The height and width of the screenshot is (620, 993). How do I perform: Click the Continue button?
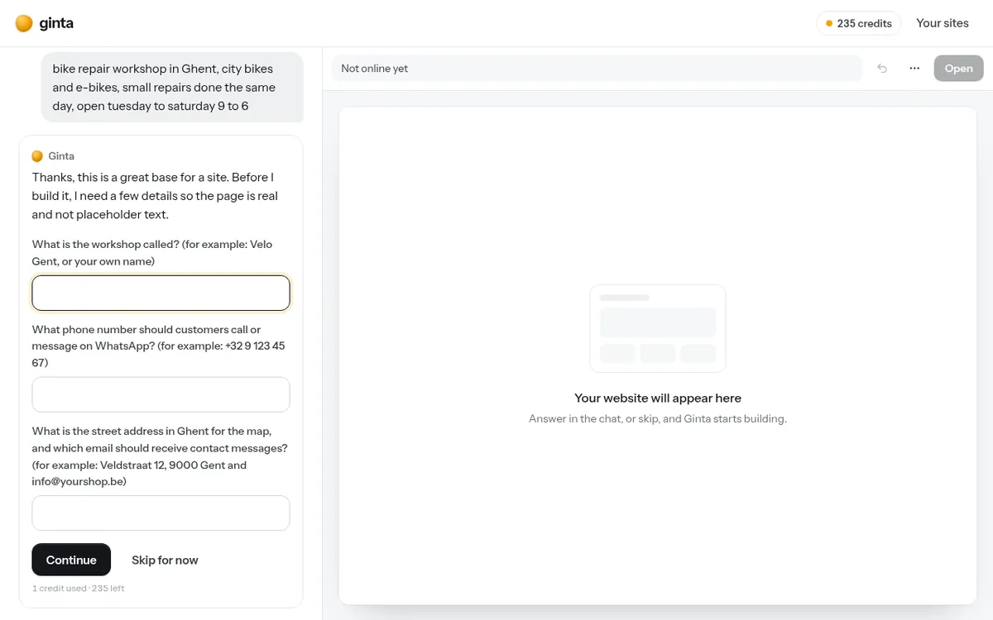coord(71,560)
